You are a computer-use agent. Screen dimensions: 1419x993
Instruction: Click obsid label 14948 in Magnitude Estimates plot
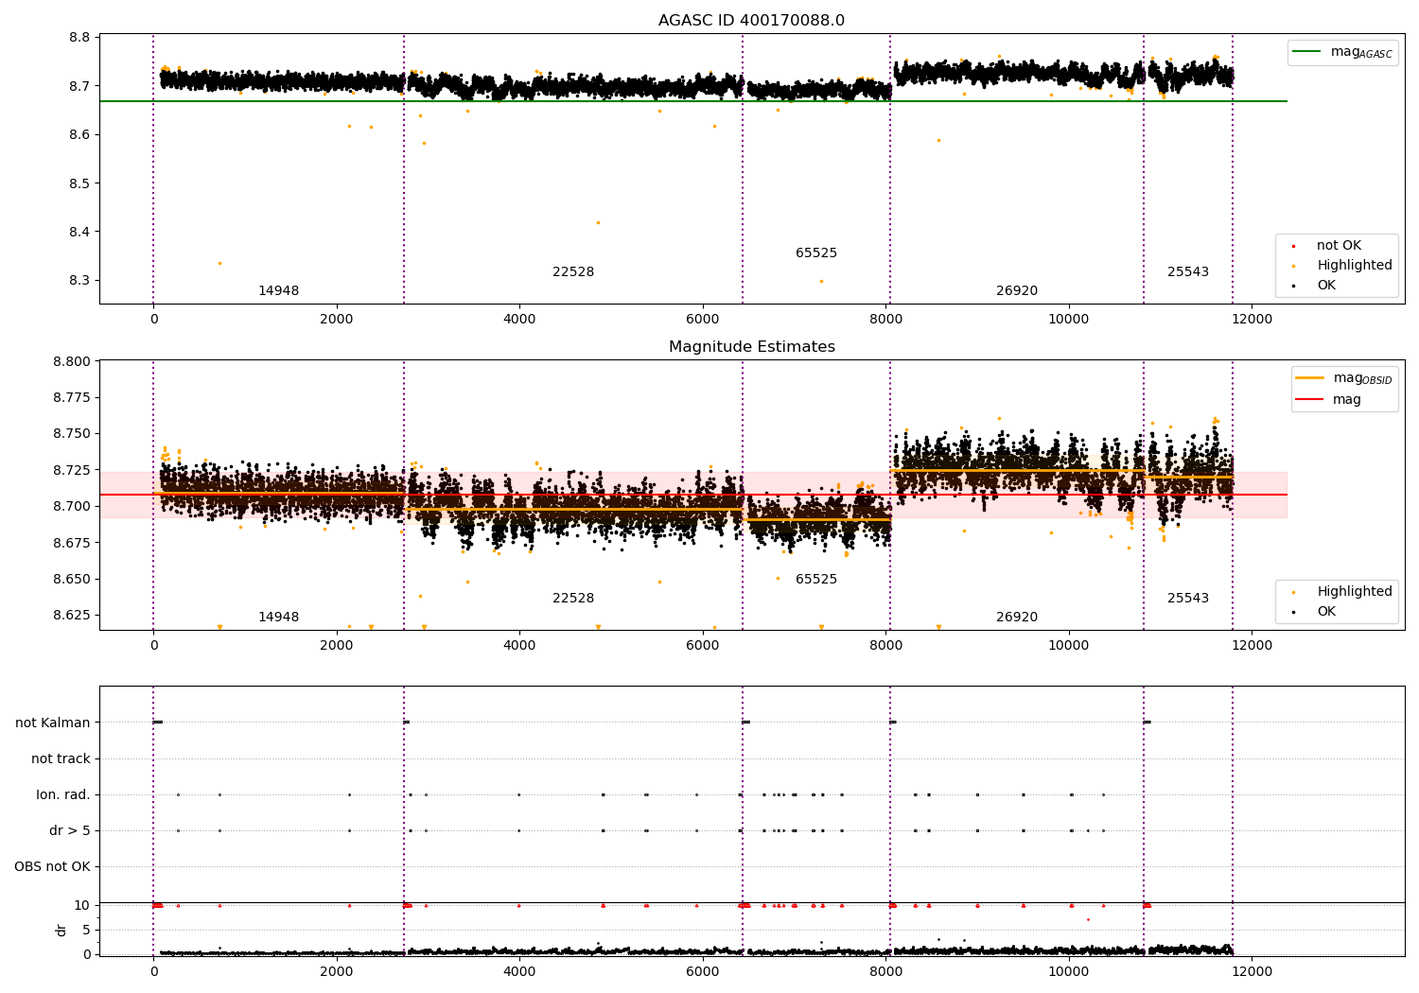point(279,618)
